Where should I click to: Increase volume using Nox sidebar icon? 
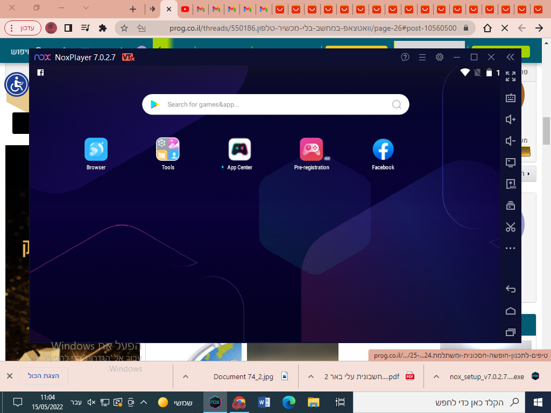pos(511,119)
